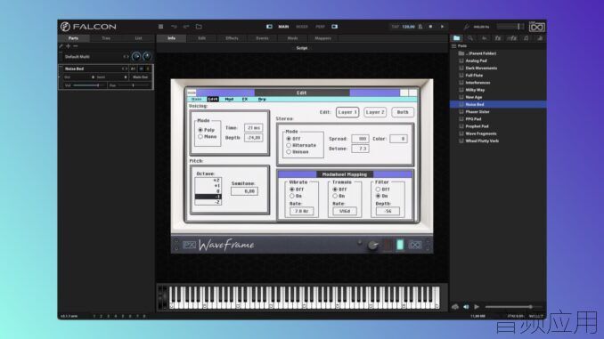604x339 pixels.
Task: Switch to the Parts tab
Action: click(73, 38)
